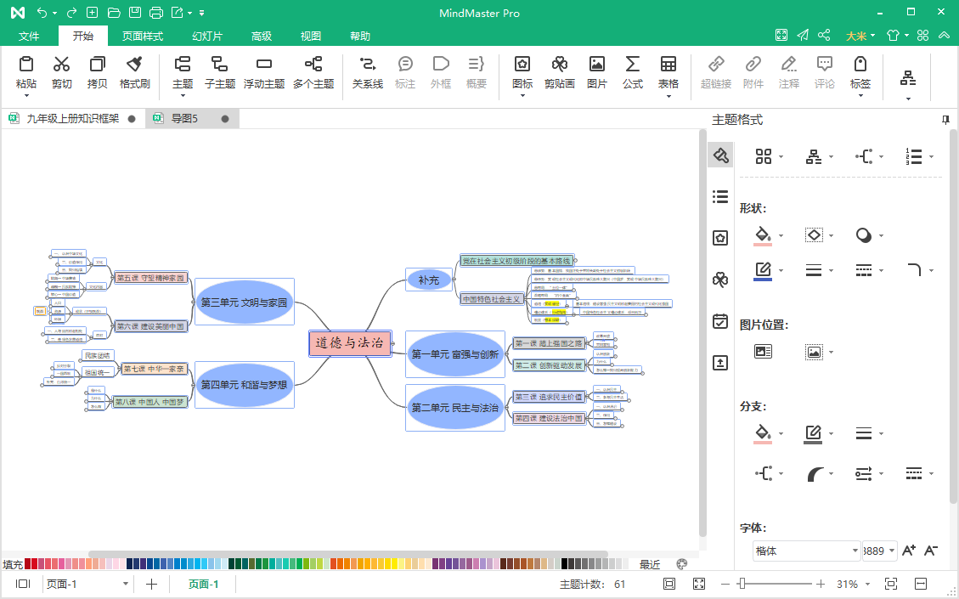Redo action using the title bar arrow
959x599 pixels.
pos(71,12)
